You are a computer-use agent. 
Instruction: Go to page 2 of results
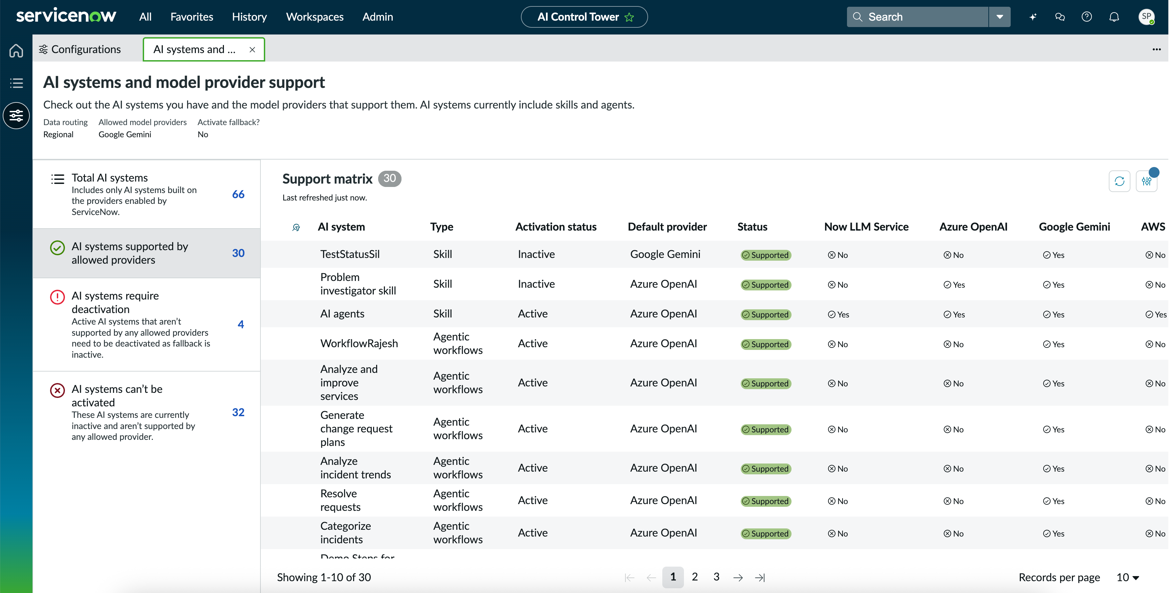click(x=694, y=577)
